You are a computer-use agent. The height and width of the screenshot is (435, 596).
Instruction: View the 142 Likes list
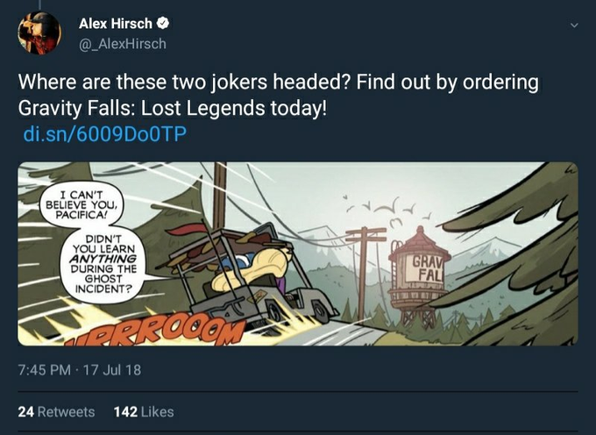coord(144,412)
